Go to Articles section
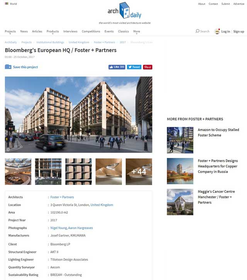 pyautogui.click(x=37, y=31)
